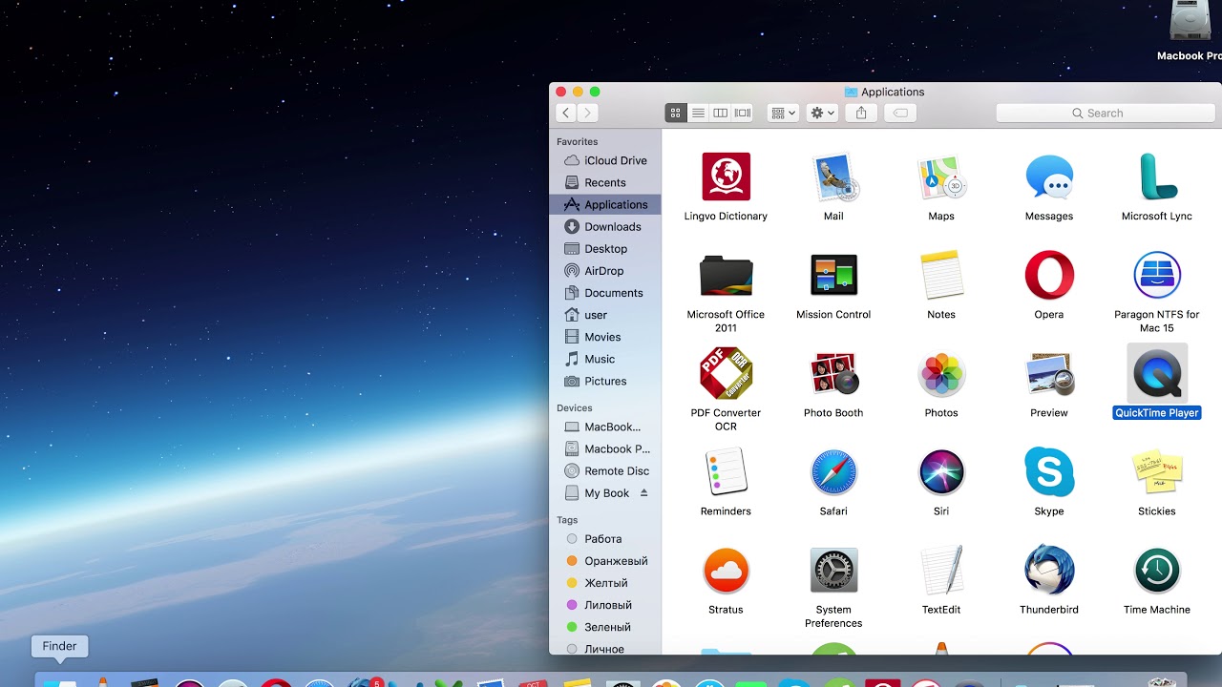Open Documents in the sidebar
This screenshot has height=687, width=1222.
coord(605,292)
